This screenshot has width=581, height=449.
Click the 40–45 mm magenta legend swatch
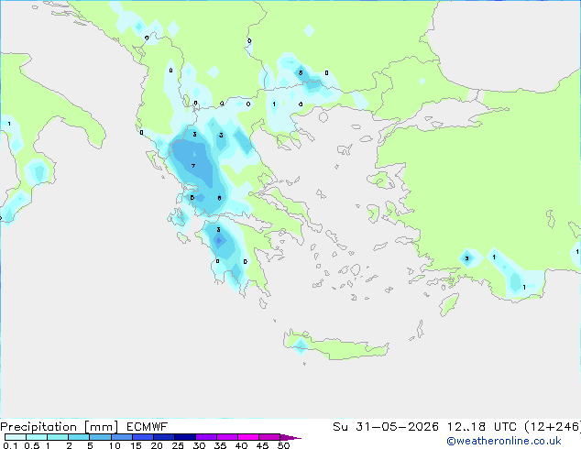pyautogui.click(x=248, y=437)
